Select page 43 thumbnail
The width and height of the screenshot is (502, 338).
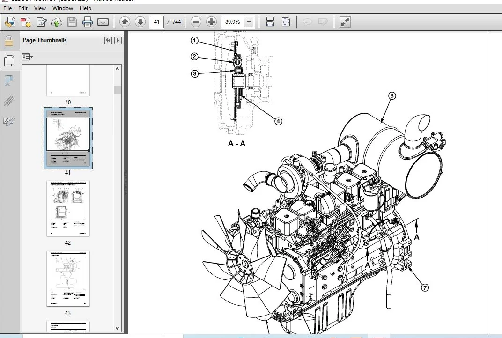tap(68, 279)
